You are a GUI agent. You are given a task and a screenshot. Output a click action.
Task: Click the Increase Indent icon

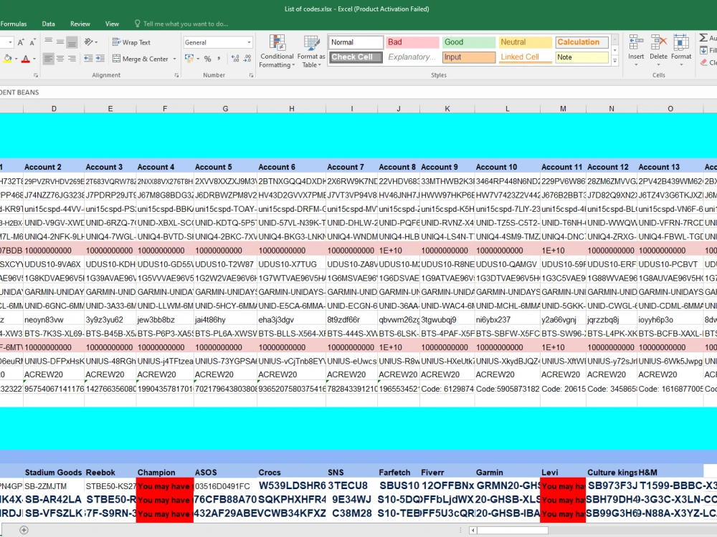(100, 59)
